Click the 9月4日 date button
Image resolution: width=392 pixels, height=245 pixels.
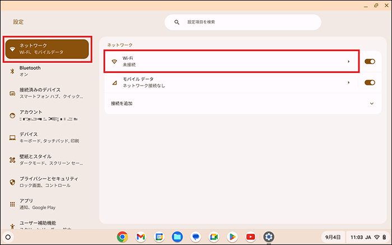332,237
